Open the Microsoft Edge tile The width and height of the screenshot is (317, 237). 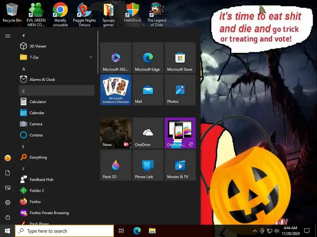148,58
